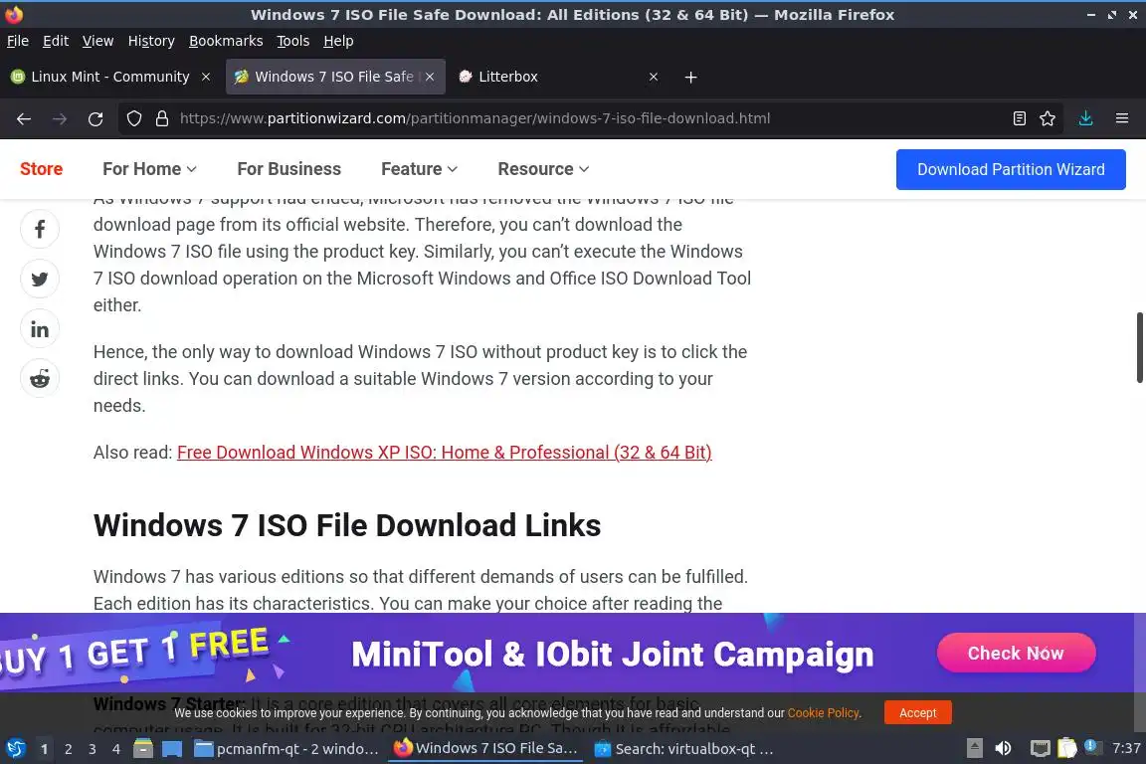
Task: Open the File menu
Action: (x=18, y=41)
